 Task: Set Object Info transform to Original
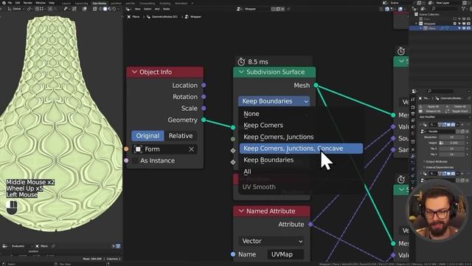147,136
